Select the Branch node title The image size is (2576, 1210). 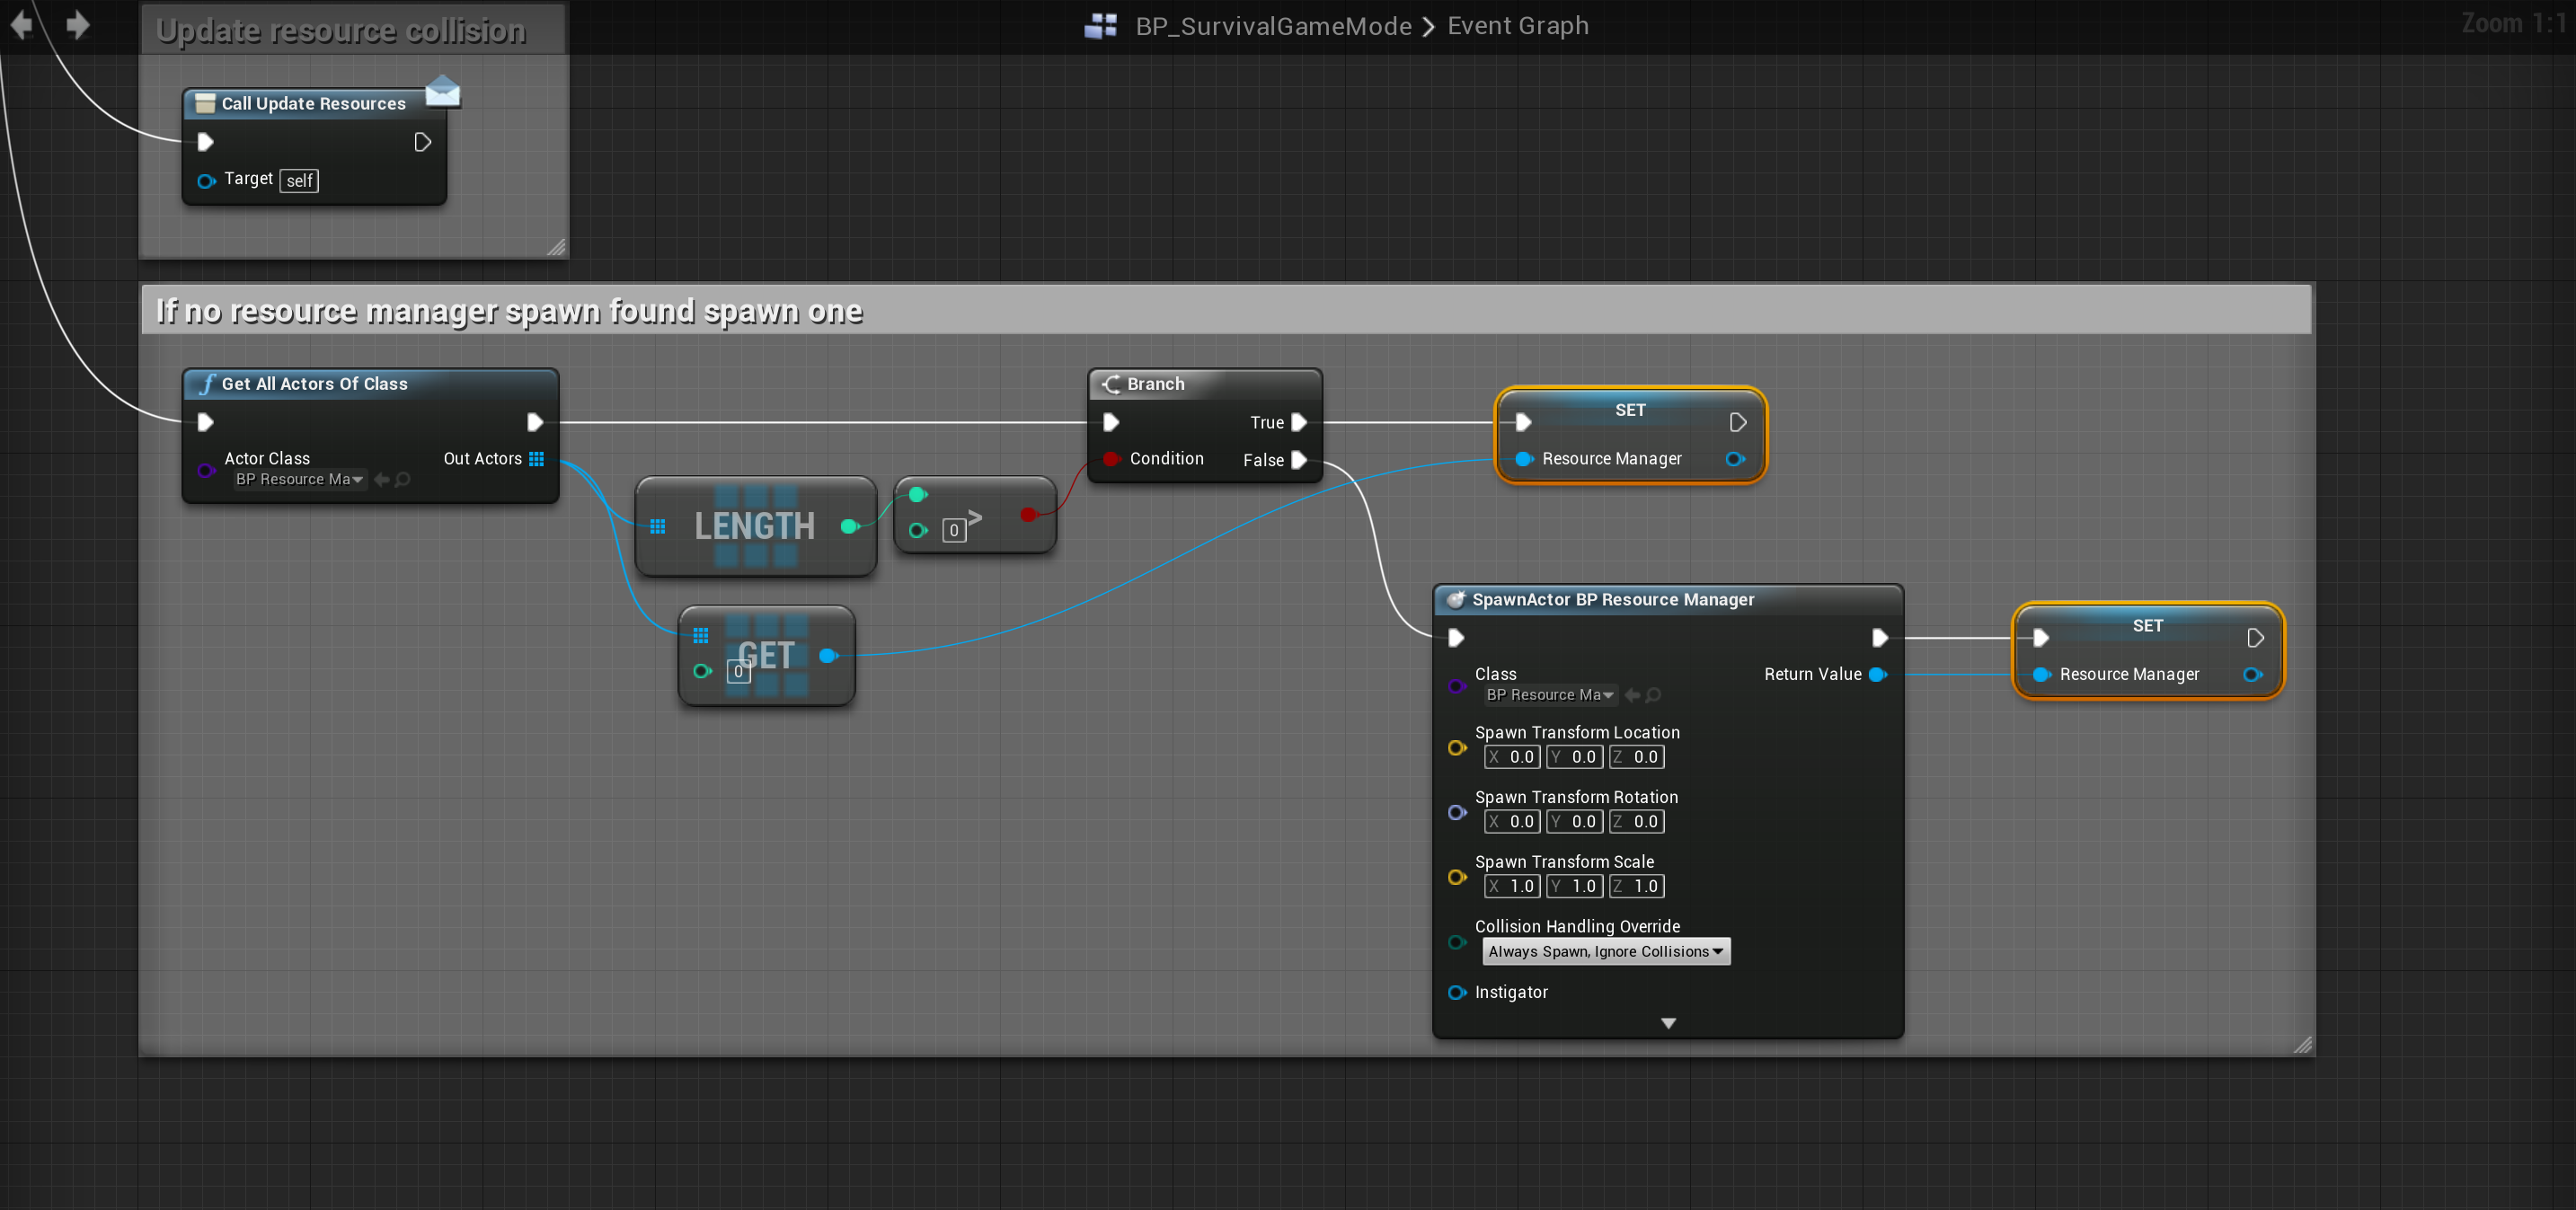coord(1155,384)
